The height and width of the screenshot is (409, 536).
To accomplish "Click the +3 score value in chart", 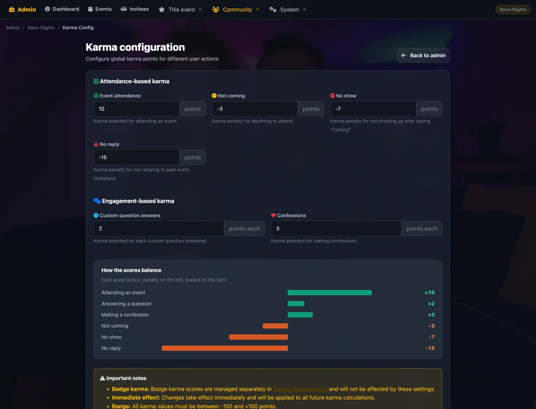I will click(x=431, y=315).
